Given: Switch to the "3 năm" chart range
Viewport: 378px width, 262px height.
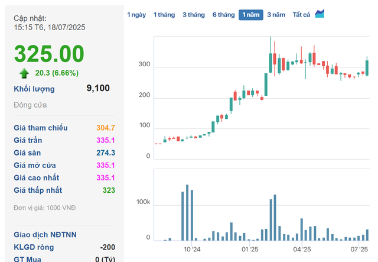Looking at the screenshot, I should pos(276,15).
